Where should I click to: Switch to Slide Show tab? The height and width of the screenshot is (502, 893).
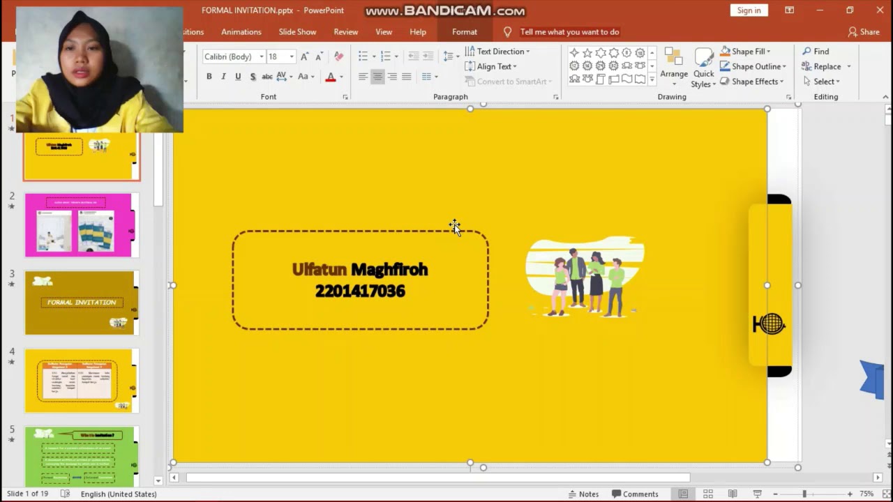[297, 32]
